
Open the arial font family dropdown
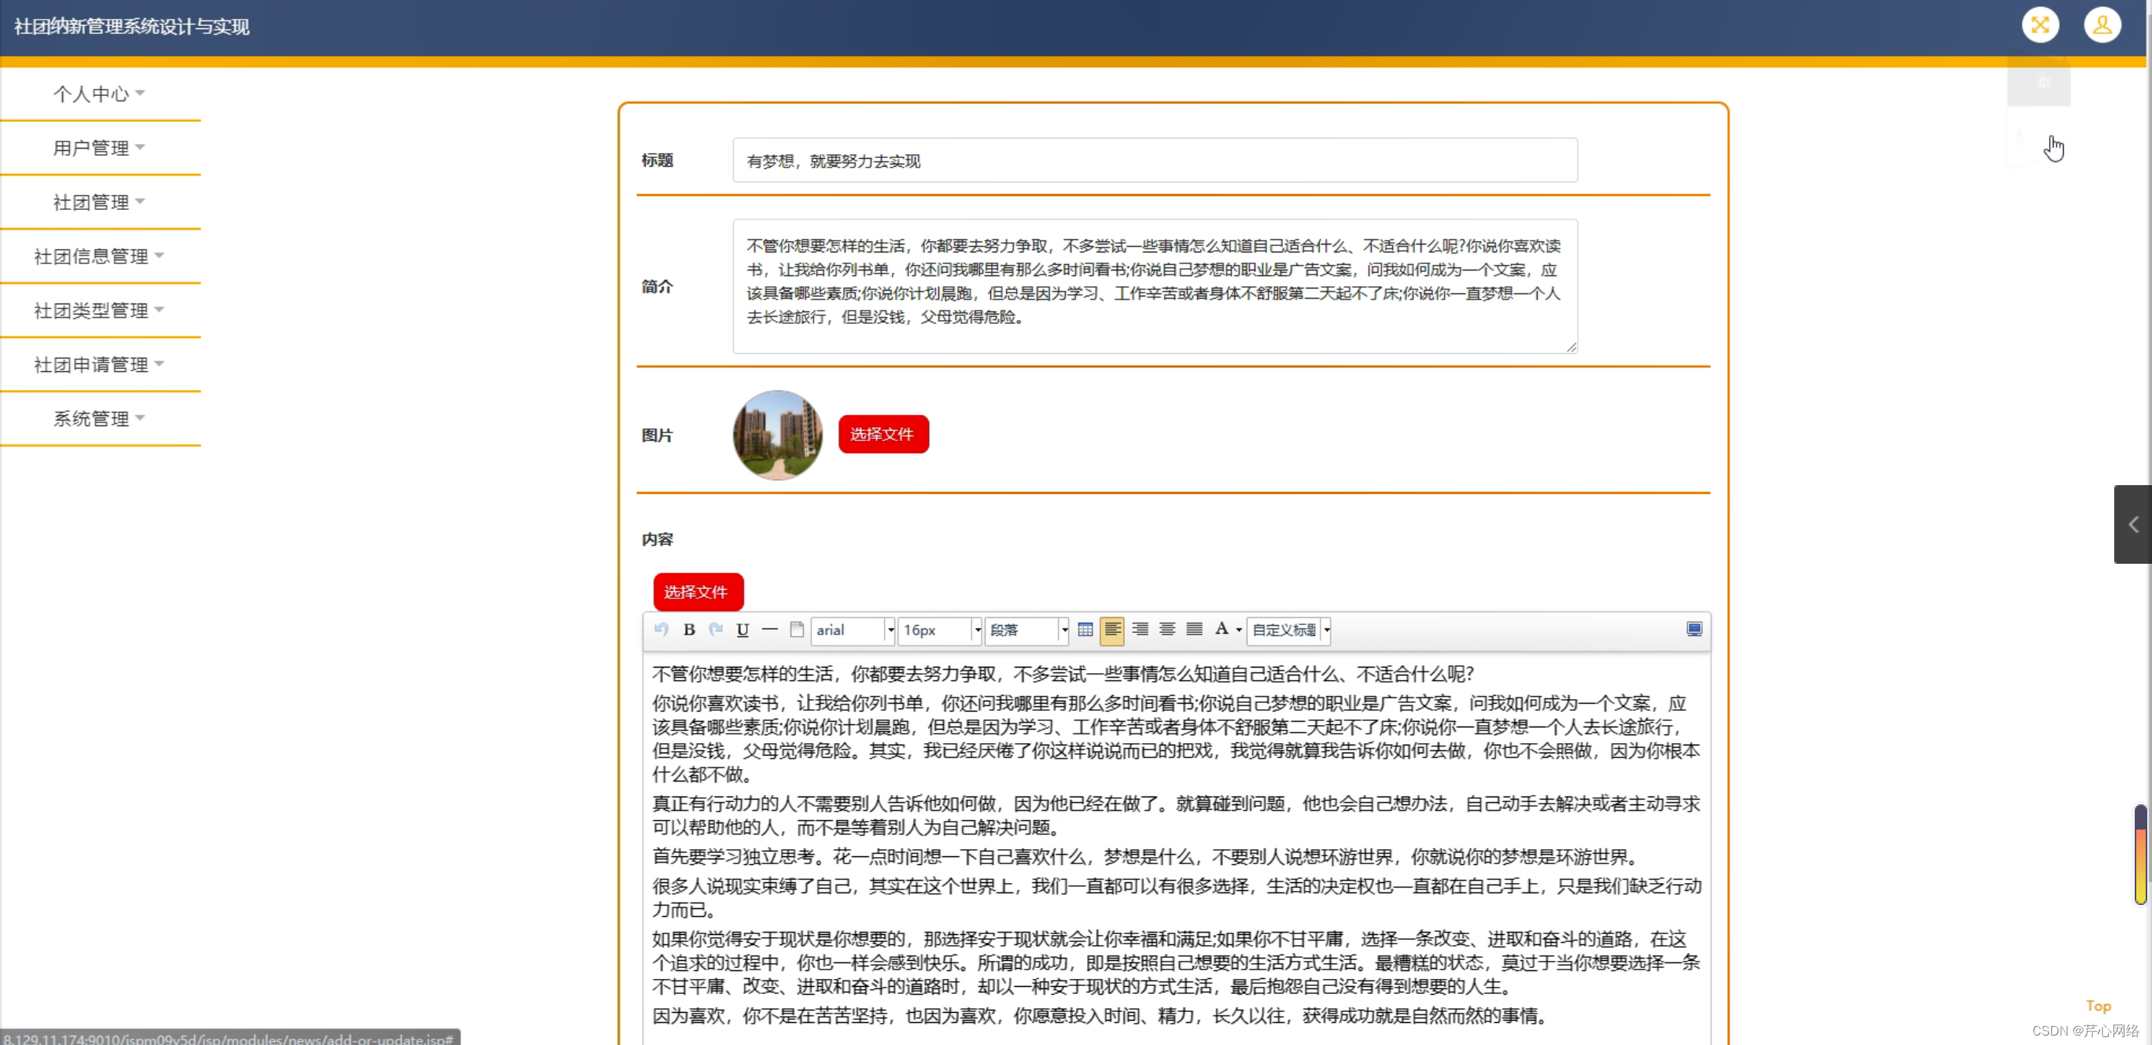point(853,631)
